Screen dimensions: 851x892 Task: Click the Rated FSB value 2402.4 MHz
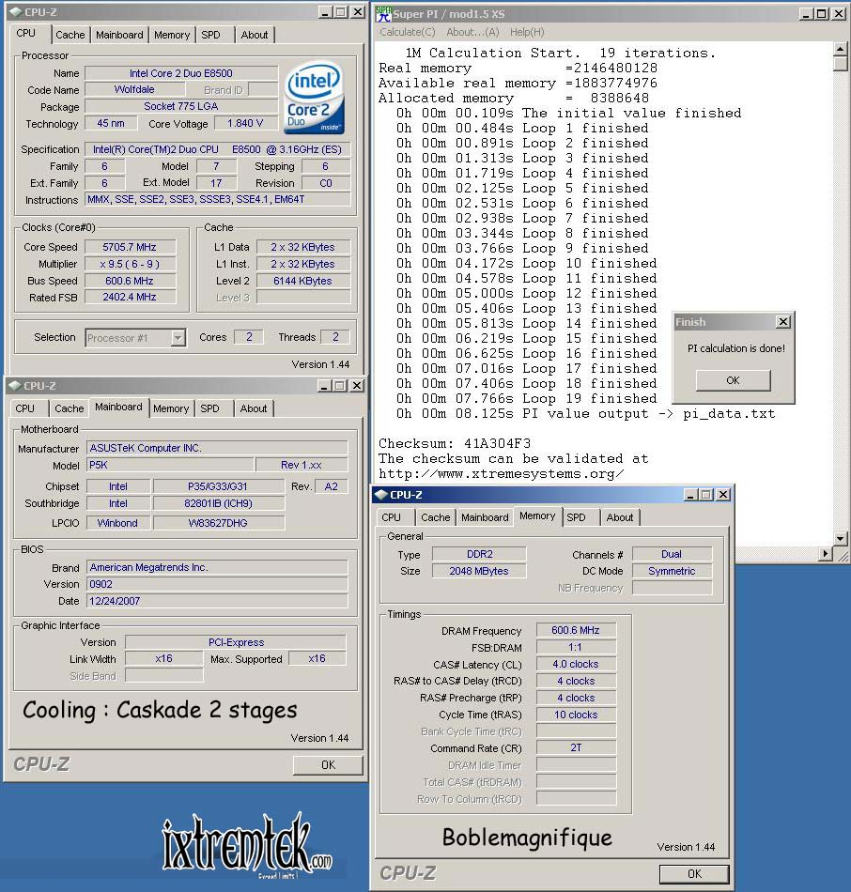130,297
